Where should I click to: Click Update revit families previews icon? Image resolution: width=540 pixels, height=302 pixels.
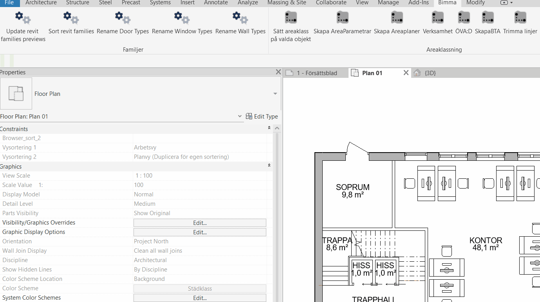[x=23, y=18]
